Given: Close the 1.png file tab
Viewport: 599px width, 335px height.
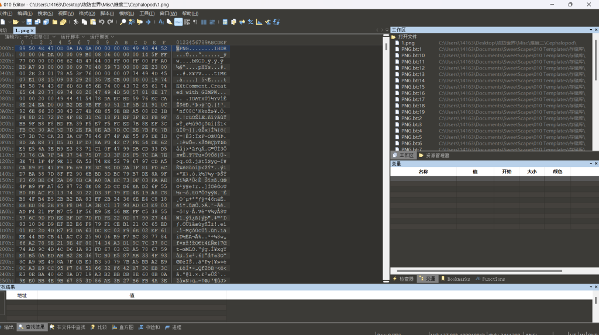Looking at the screenshot, I should click(32, 30).
